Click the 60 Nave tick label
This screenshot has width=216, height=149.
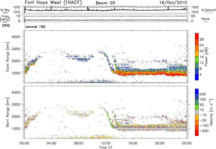[193, 16]
